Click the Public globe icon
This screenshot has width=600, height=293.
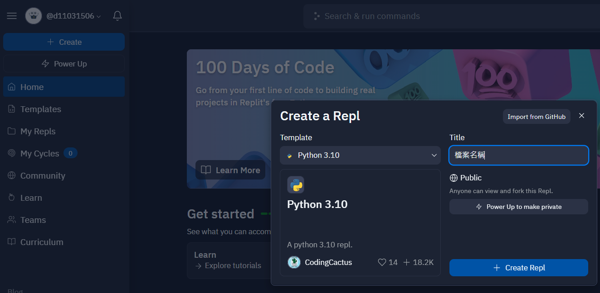click(x=454, y=178)
